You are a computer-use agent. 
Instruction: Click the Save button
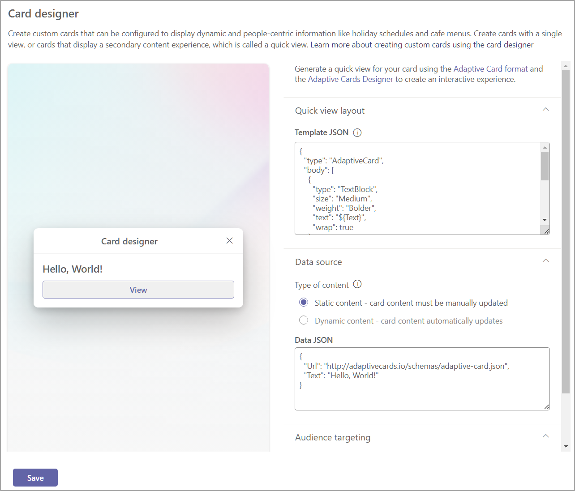click(x=35, y=478)
